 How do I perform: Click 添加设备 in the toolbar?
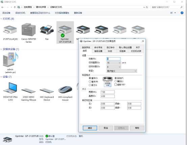pyautogui.click(x=6, y=13)
